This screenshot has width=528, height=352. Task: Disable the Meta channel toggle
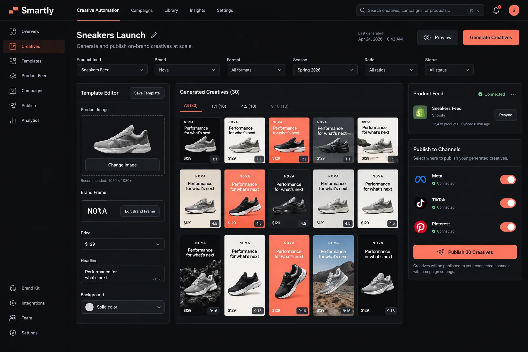pyautogui.click(x=508, y=180)
